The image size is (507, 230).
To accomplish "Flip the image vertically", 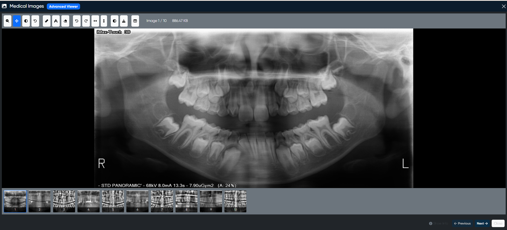I will (x=104, y=21).
